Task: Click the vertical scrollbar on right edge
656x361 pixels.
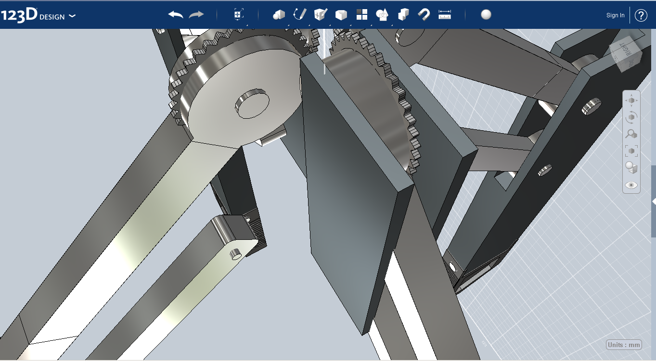Action: tap(654, 201)
